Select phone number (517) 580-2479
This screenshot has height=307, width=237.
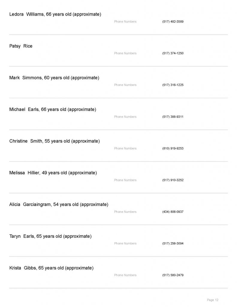pyautogui.click(x=173, y=275)
